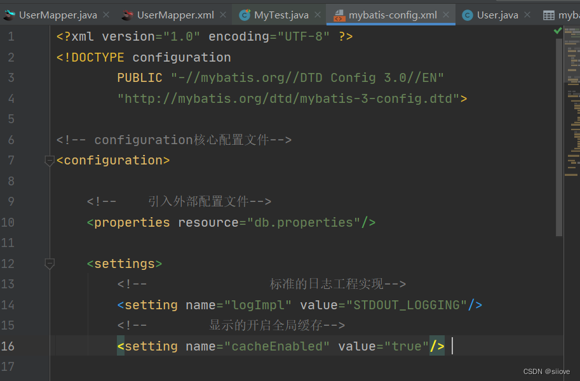Close the UserMapper.xml tab
The height and width of the screenshot is (381, 580).
223,15
